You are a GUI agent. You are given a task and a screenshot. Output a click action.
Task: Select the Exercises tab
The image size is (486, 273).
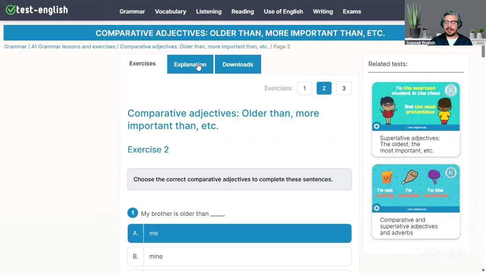142,64
